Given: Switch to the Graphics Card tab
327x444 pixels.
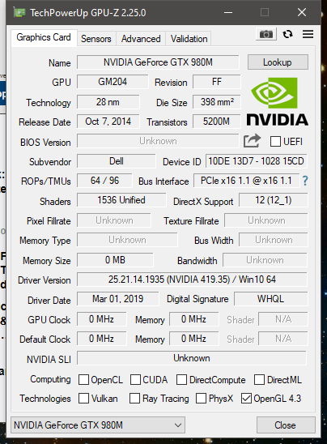Looking at the screenshot, I should [x=44, y=37].
